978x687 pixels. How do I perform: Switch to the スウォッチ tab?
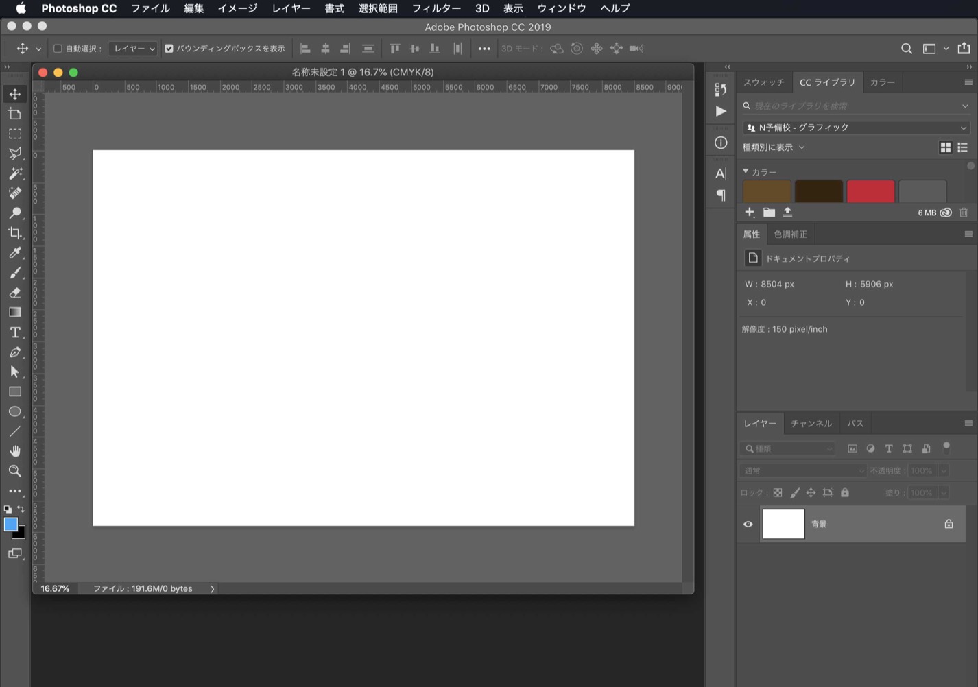coord(764,82)
